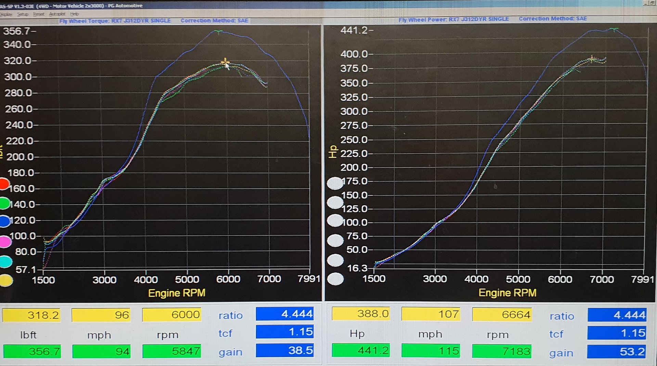657x366 pixels.
Task: Select the yellow 6000 rpm field
Action: pos(172,315)
